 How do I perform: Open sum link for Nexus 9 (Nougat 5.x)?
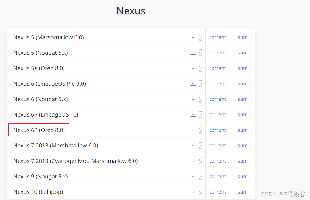pyautogui.click(x=243, y=176)
